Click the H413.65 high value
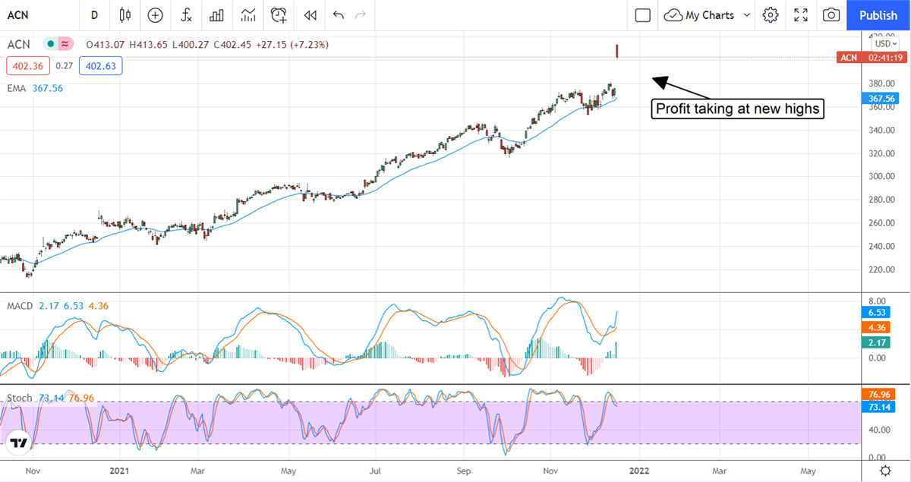 (150, 45)
